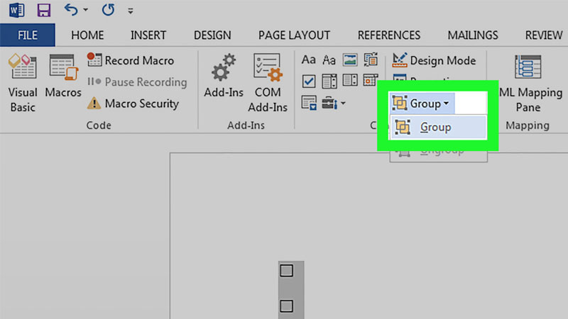Expand the Group dropdown button

tap(422, 103)
